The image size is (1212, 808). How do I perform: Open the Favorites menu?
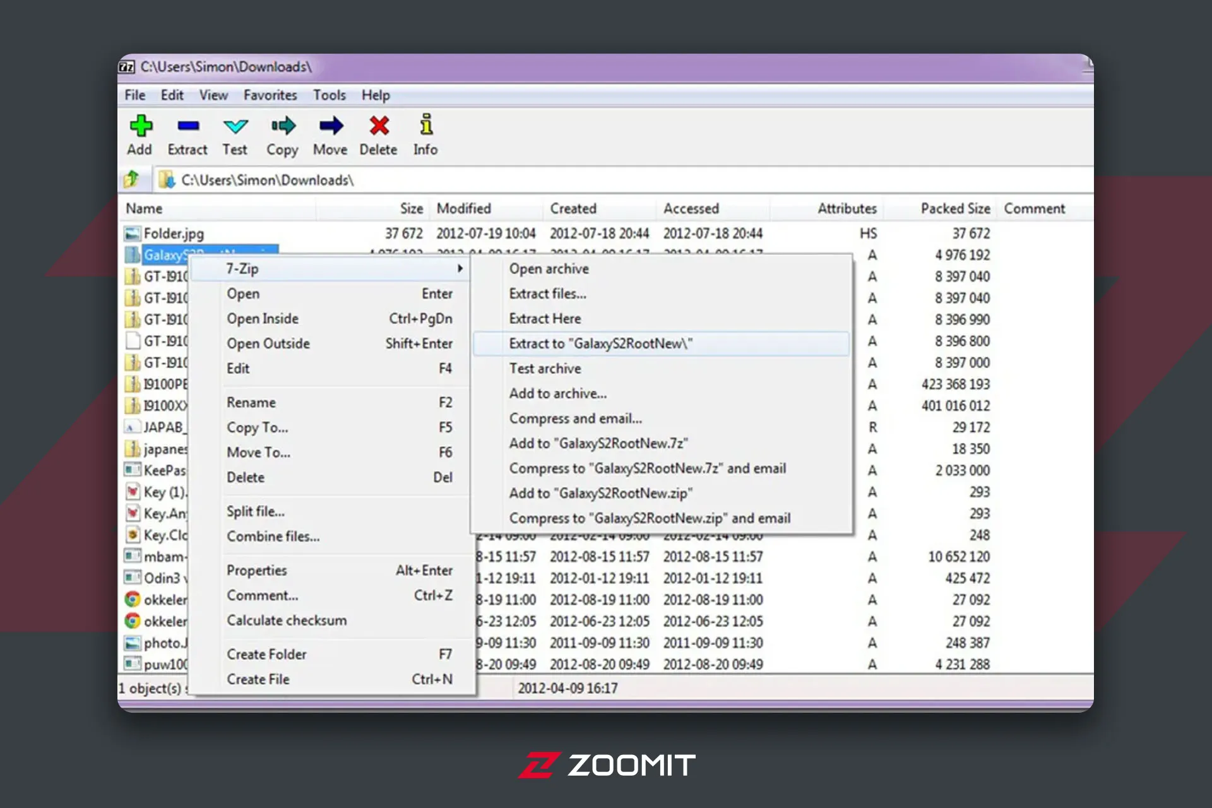tap(270, 95)
